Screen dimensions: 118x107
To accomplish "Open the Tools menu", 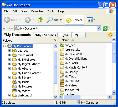I will coord(51,11).
